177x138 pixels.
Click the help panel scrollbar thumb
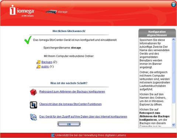point(173,72)
